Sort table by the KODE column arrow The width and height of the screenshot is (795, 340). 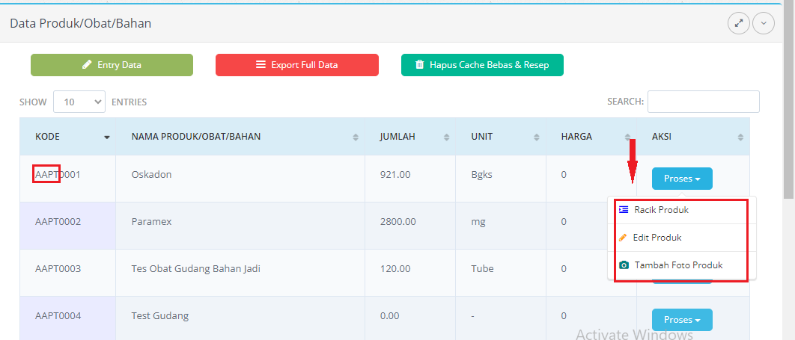[x=107, y=137]
